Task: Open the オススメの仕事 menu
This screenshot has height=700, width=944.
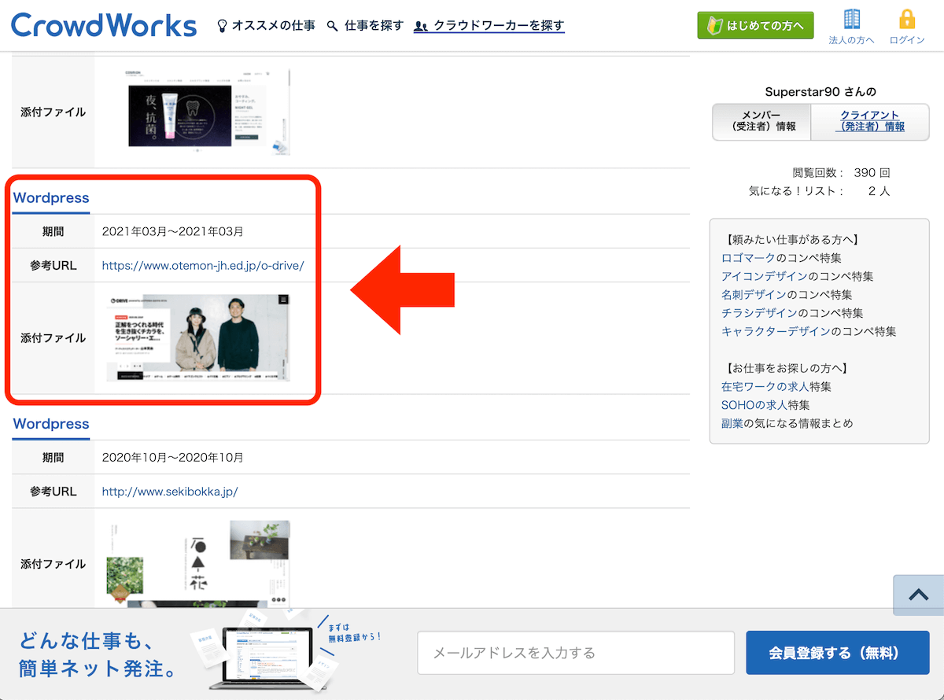Action: click(x=266, y=26)
